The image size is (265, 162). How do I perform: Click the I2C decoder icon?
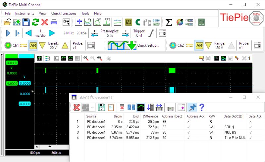click(147, 22)
